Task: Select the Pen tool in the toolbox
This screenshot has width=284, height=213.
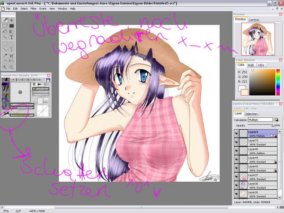Action: point(5,20)
